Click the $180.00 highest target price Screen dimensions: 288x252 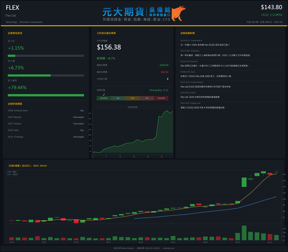[x=164, y=65]
